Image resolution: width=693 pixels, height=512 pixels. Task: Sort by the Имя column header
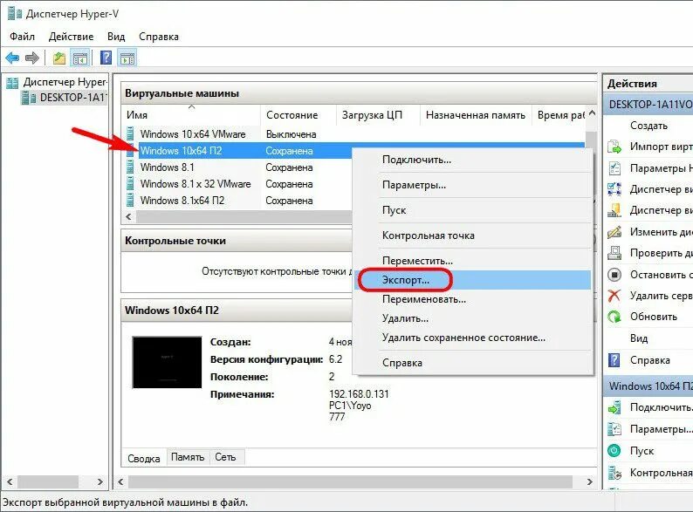click(x=191, y=115)
